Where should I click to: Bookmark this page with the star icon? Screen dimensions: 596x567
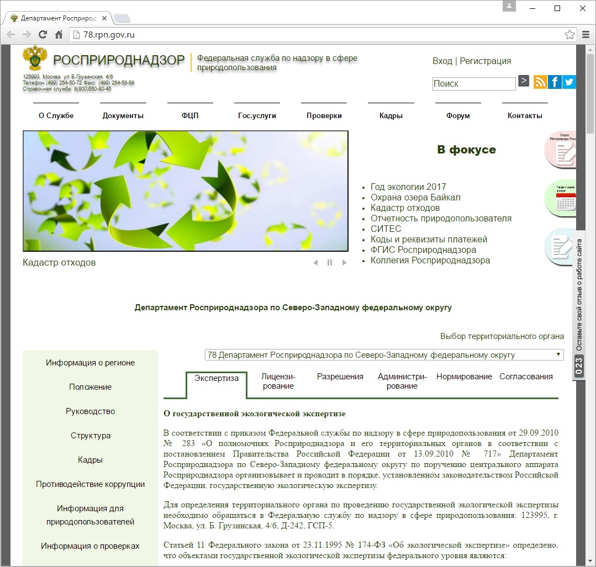[x=569, y=35]
